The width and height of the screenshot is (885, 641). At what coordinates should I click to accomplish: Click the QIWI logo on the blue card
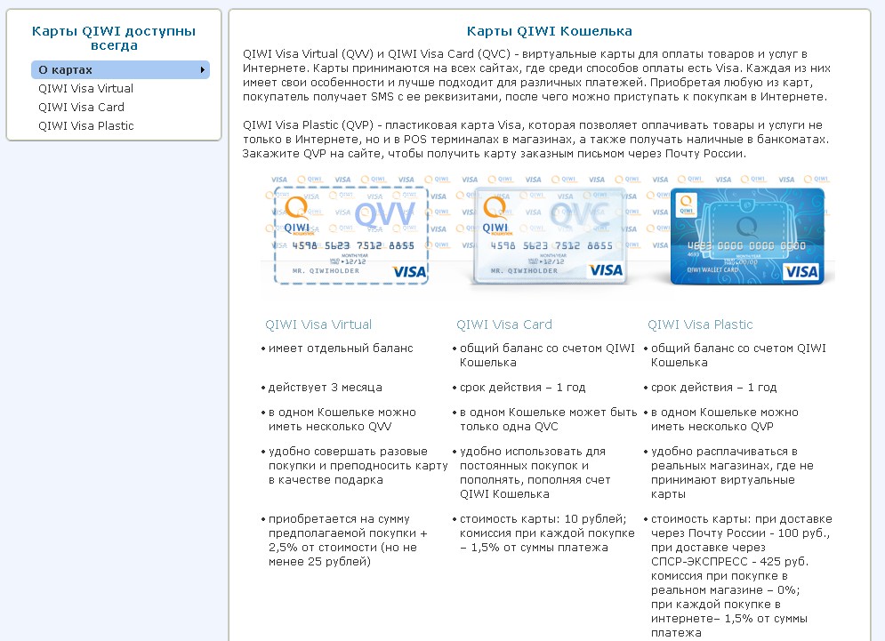(687, 204)
